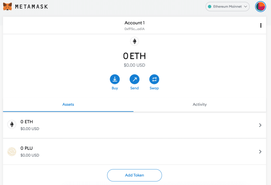271x185 pixels.
Task: Click the PLU token icon
Action: tap(12, 152)
